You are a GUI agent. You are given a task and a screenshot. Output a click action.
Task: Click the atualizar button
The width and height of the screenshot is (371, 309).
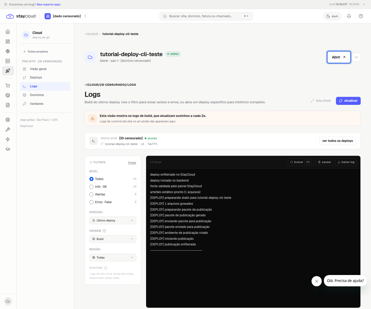pyautogui.click(x=348, y=101)
